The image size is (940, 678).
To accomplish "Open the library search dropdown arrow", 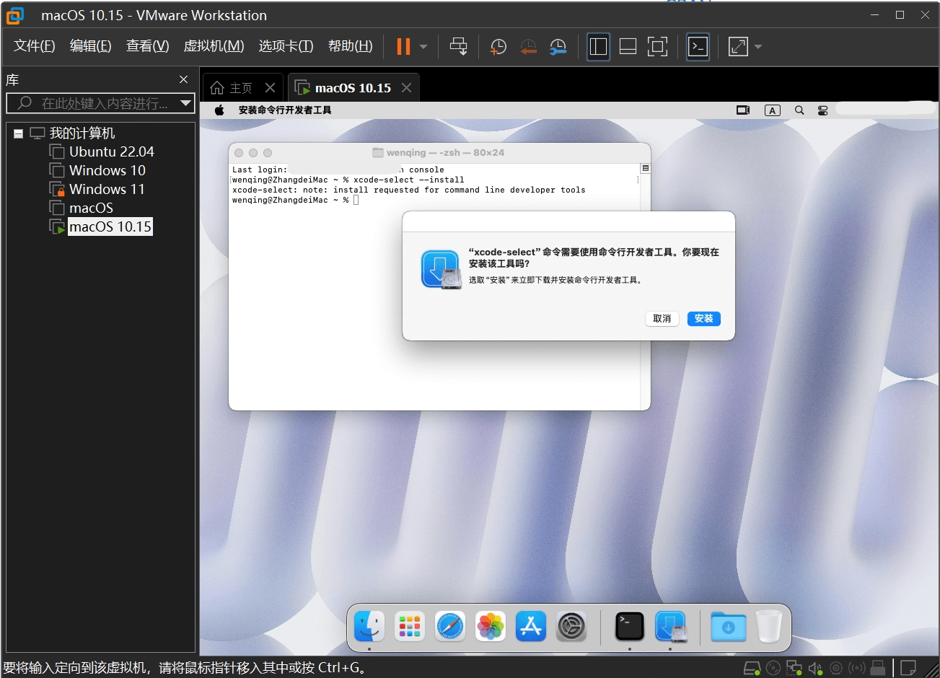I will [x=186, y=103].
